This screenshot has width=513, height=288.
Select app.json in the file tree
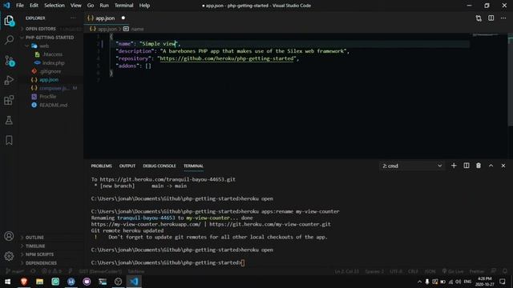[49, 80]
